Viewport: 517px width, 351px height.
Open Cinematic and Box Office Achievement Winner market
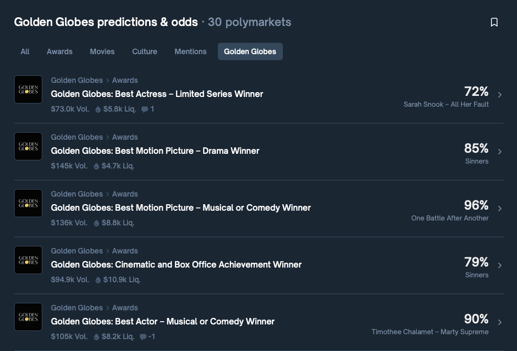point(176,264)
